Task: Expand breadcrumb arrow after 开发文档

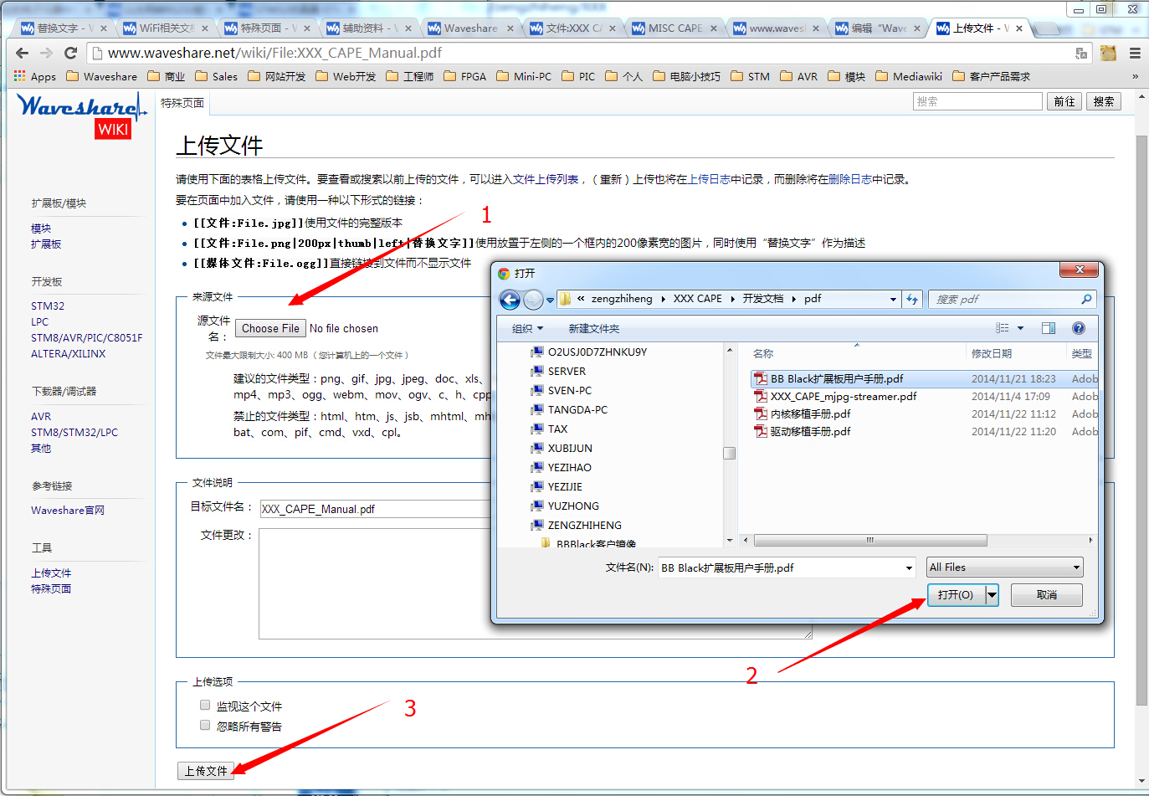Action: (x=794, y=299)
